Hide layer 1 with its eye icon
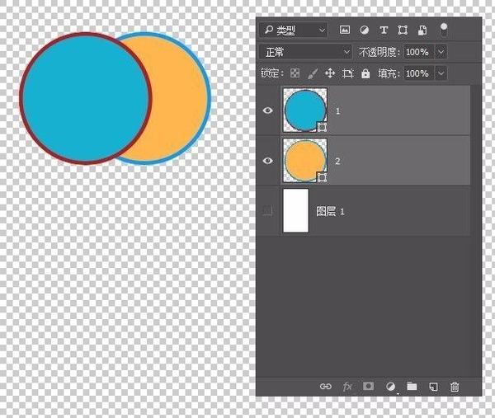 coord(267,110)
